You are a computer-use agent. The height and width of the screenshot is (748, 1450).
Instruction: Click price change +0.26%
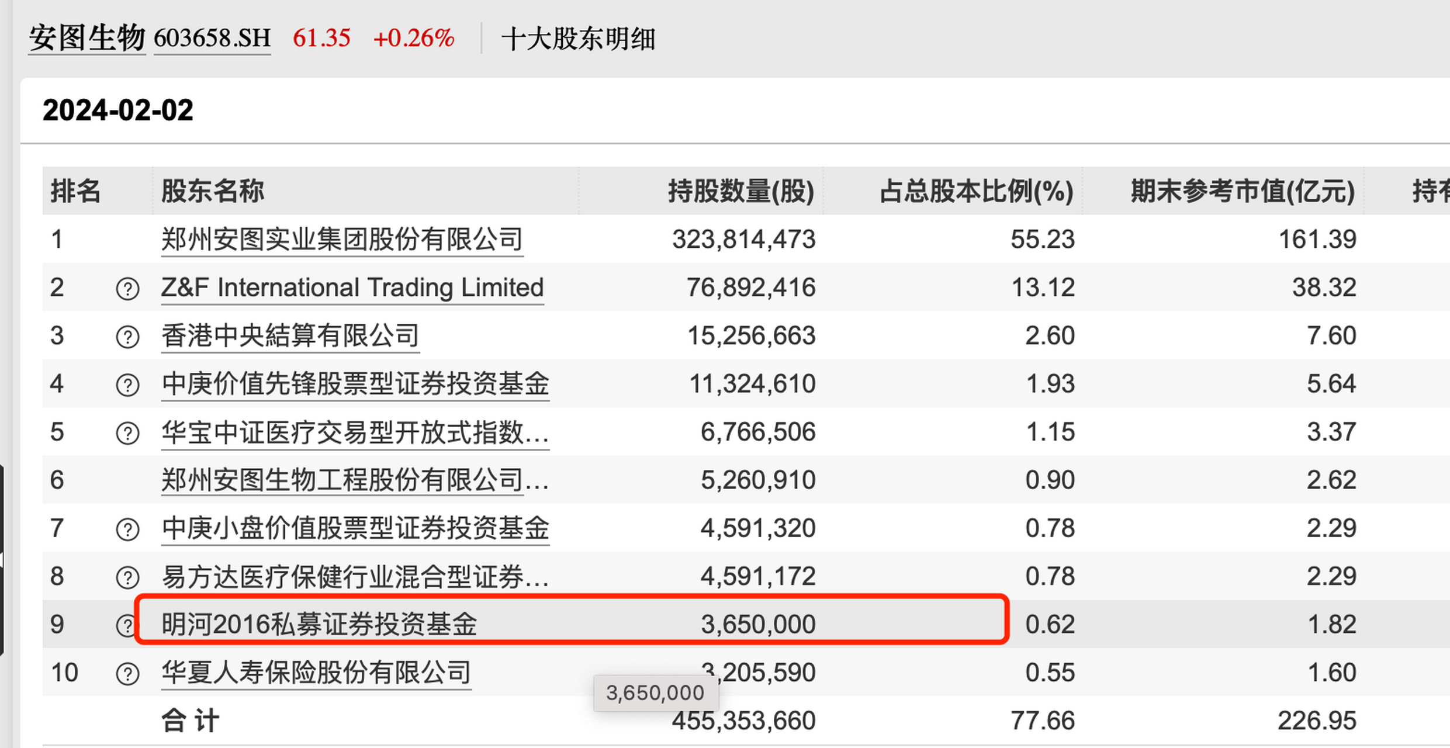414,39
